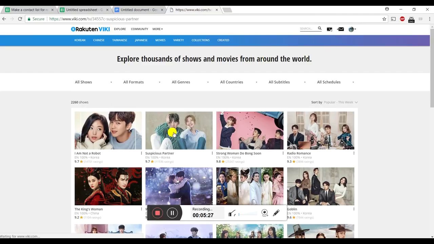Open the Chrome three-dot menu
Screen dimensions: 434x244
click(x=430, y=19)
